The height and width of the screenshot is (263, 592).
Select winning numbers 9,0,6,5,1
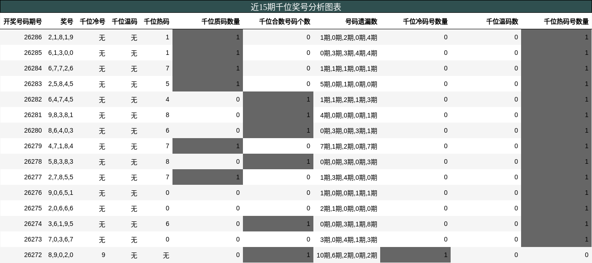(x=61, y=193)
